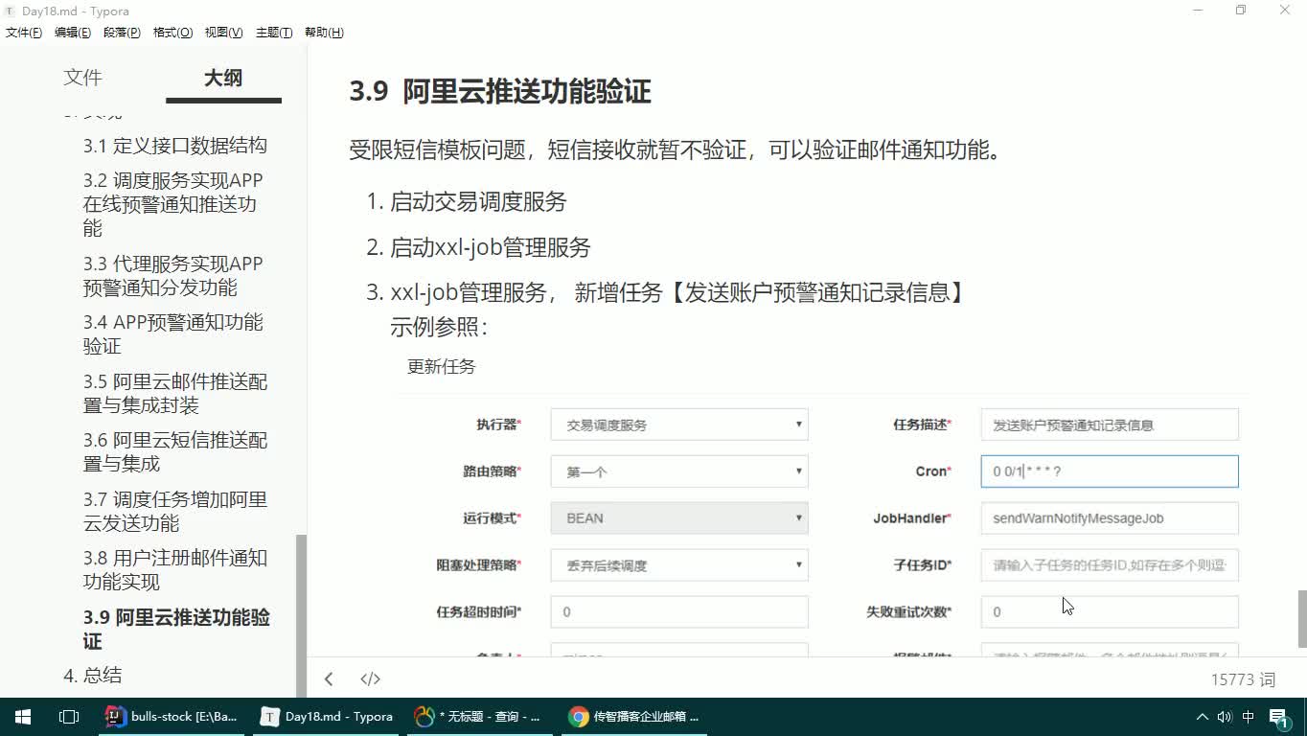Open the Windows Start menu

pyautogui.click(x=23, y=717)
